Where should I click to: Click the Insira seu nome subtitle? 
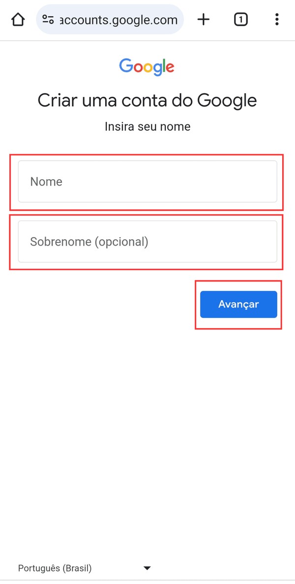147,127
